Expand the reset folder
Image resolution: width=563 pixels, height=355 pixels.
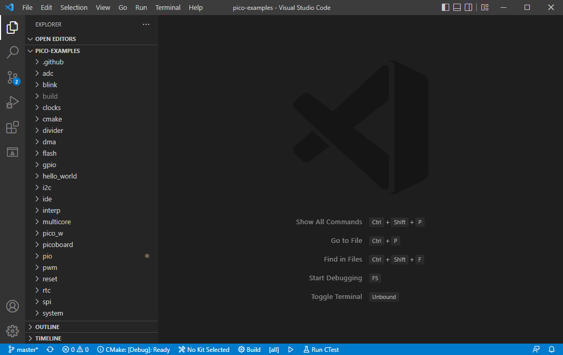91,279
